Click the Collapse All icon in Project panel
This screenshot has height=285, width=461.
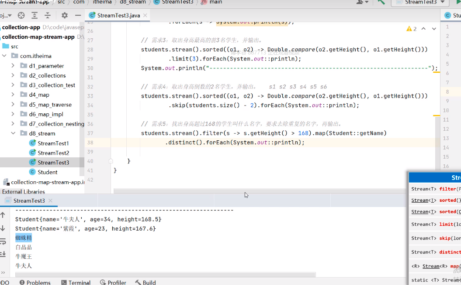48,15
